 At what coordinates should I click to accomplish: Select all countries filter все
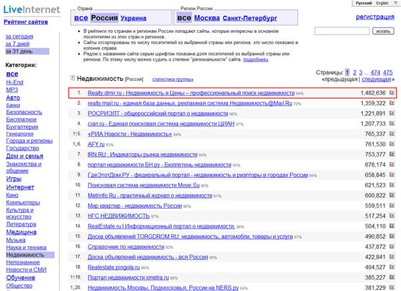81,18
